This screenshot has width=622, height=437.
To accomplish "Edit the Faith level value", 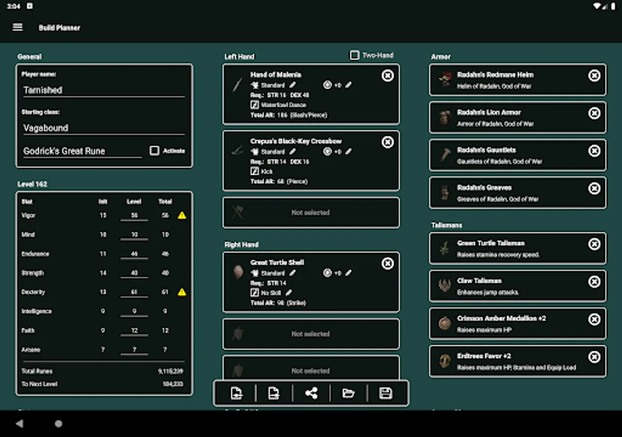I will tap(134, 331).
